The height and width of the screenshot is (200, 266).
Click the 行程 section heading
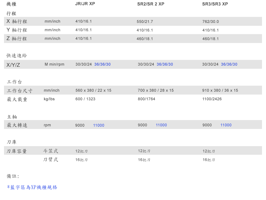[x=11, y=13]
